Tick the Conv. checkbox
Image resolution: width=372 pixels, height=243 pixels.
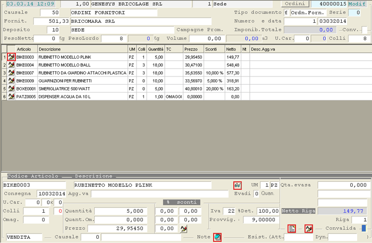pyautogui.click(x=365, y=30)
